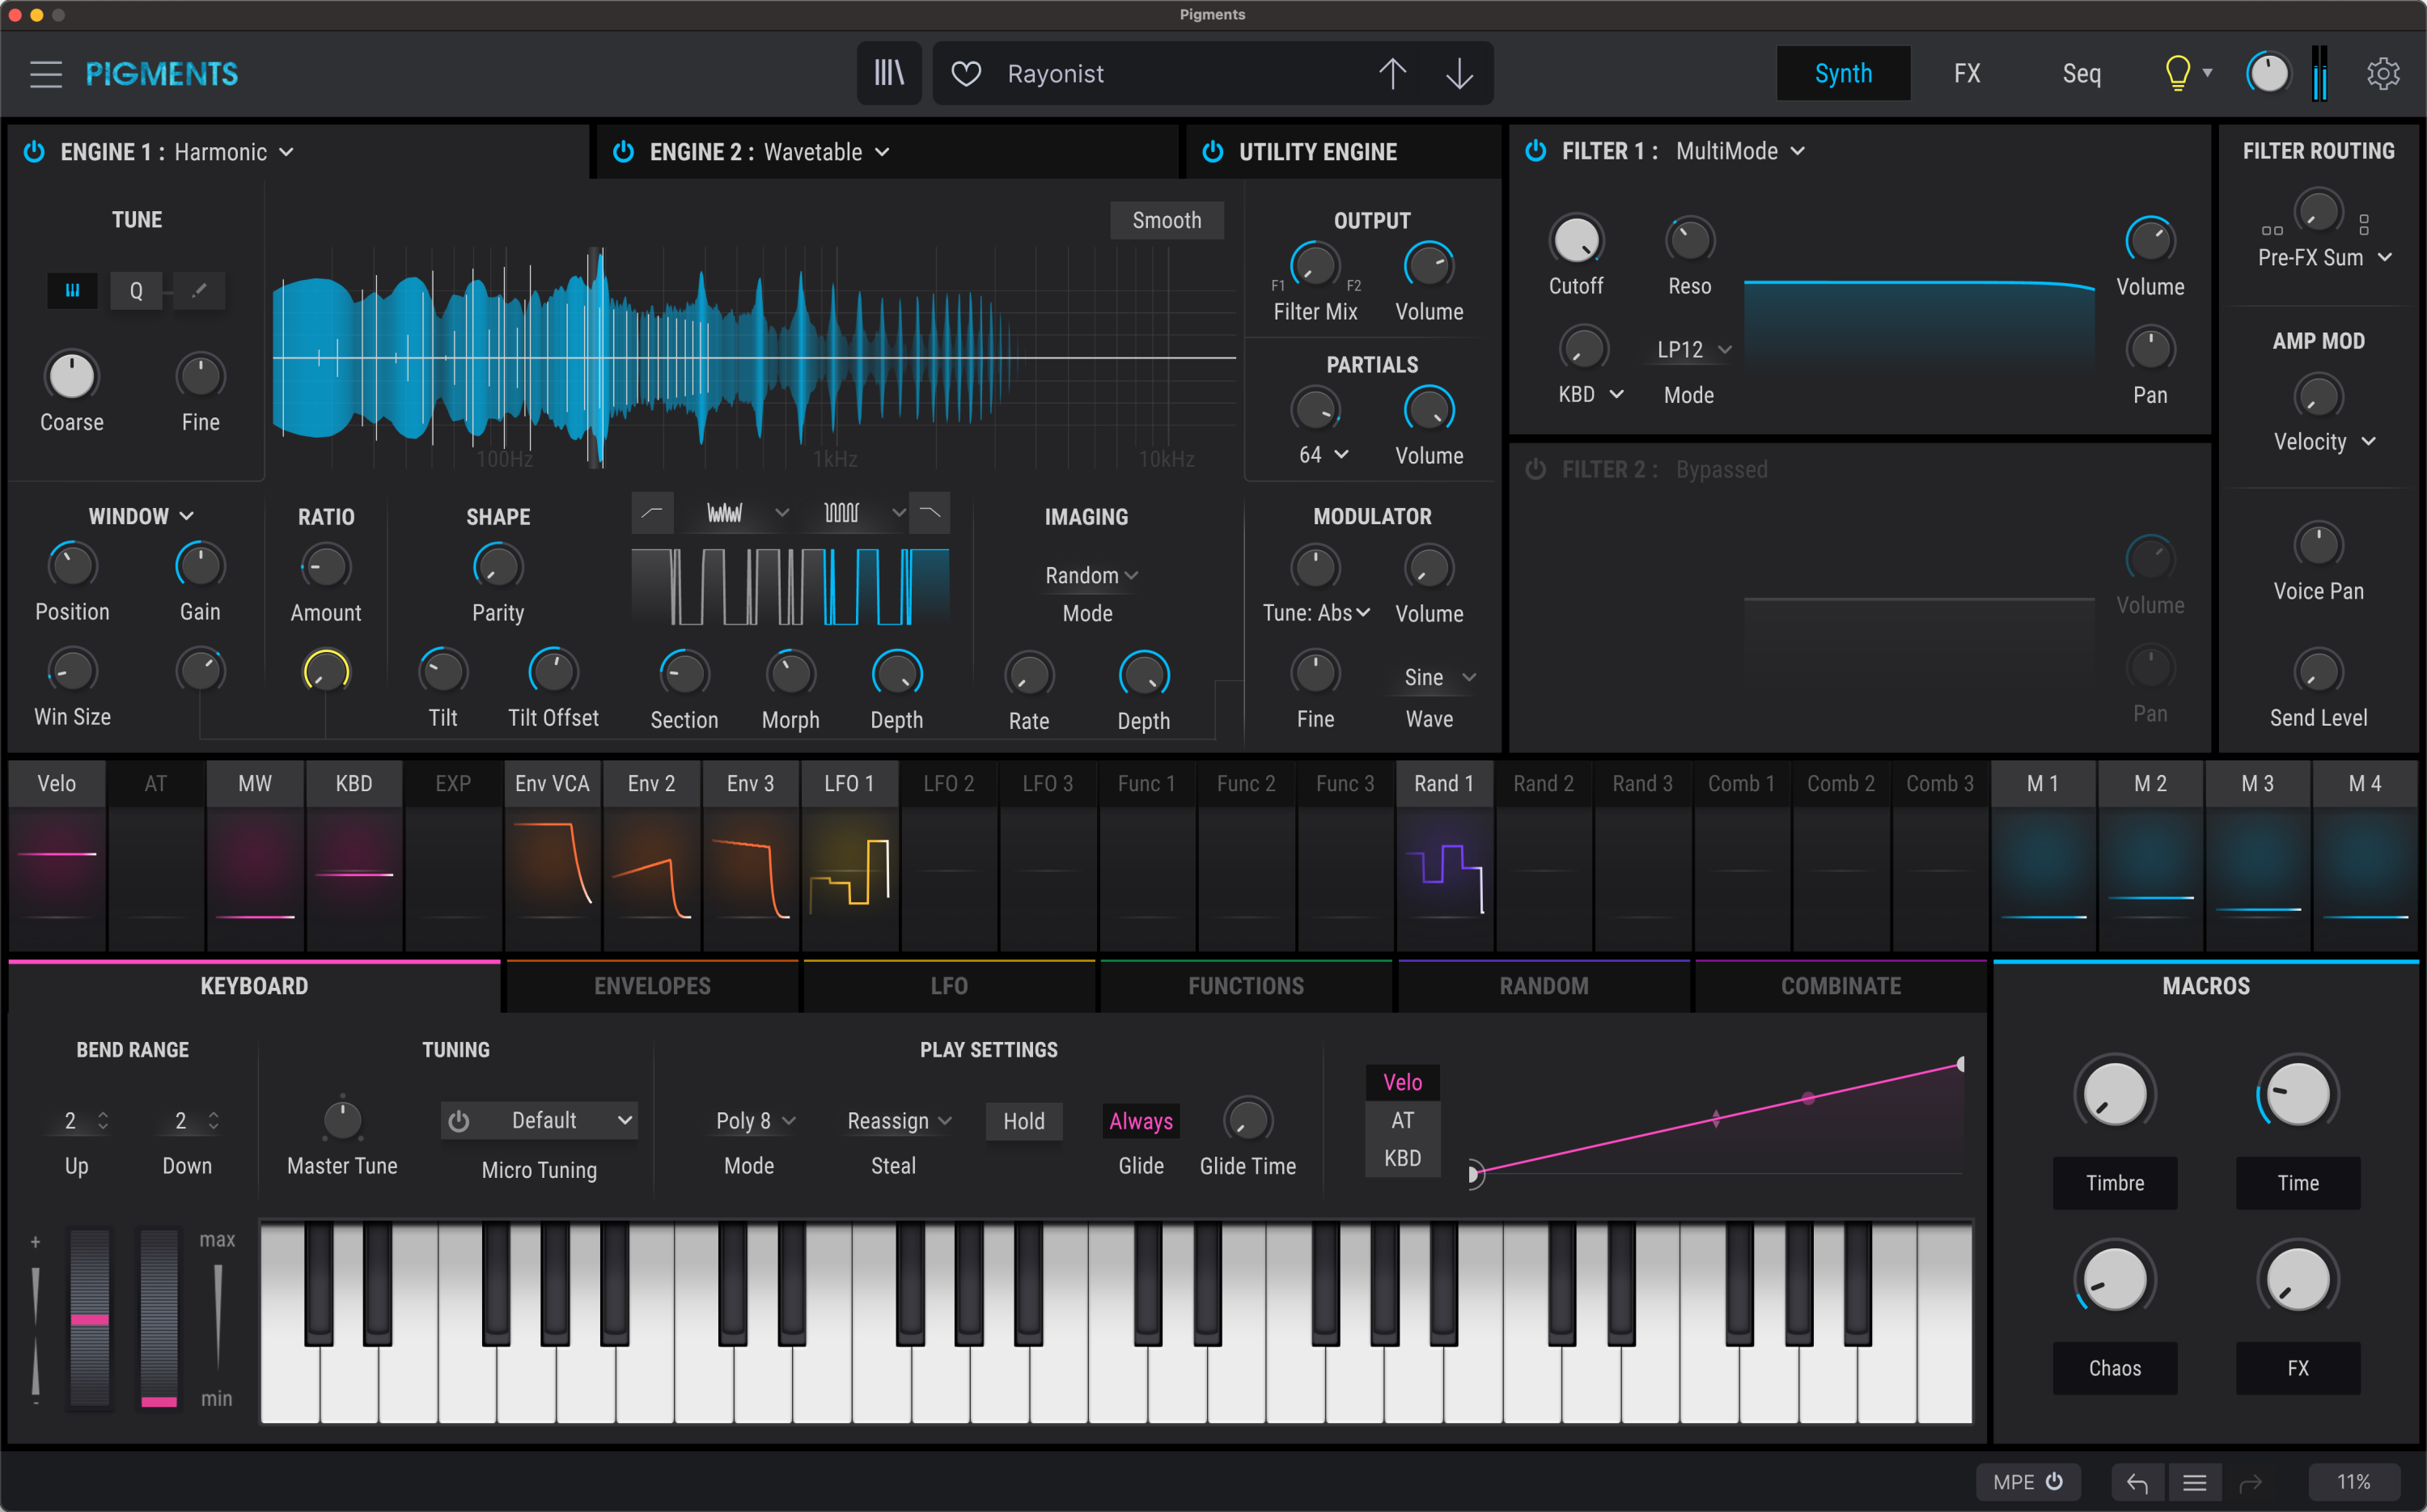
Task: Activate the Hold button
Action: point(1023,1121)
